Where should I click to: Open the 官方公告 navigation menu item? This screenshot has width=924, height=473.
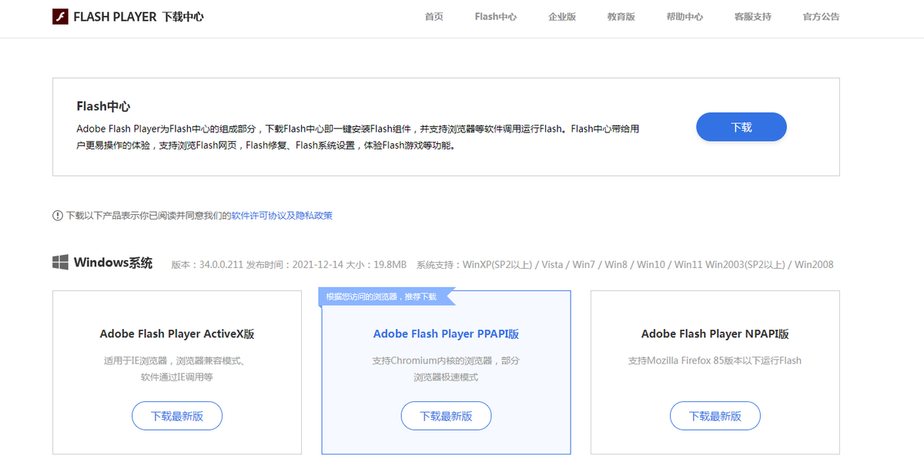821,15
